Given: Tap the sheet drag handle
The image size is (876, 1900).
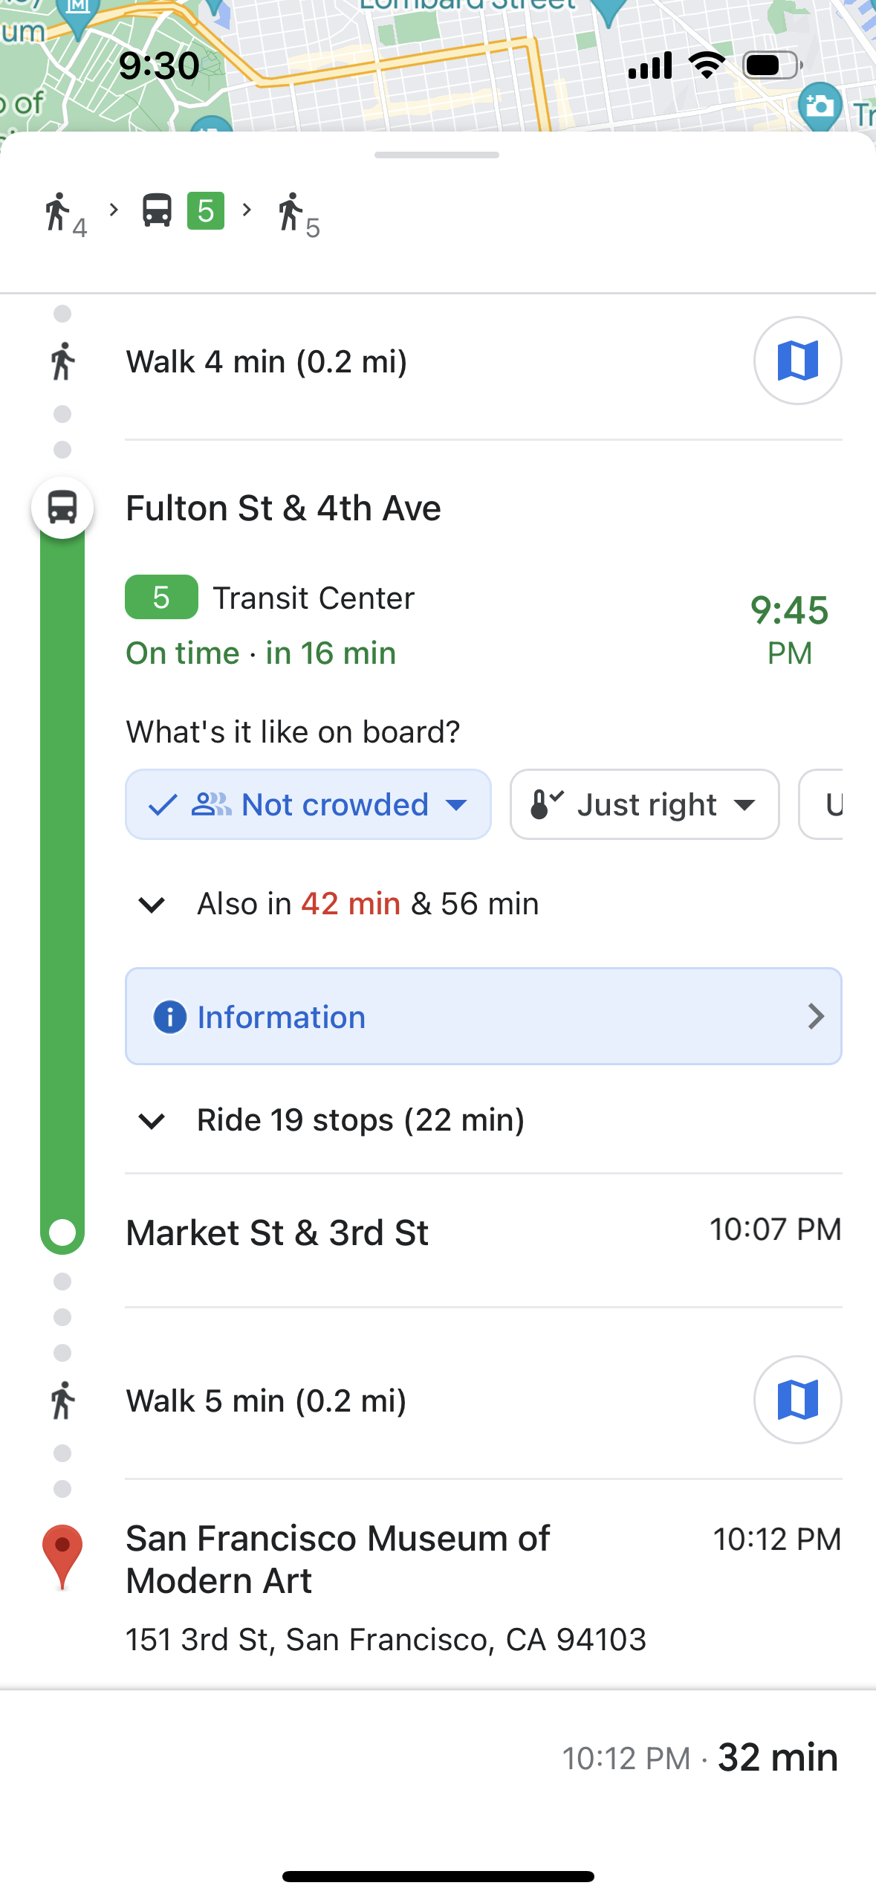Looking at the screenshot, I should [437, 155].
